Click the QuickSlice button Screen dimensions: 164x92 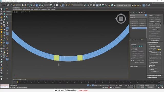[x=152, y=21]
